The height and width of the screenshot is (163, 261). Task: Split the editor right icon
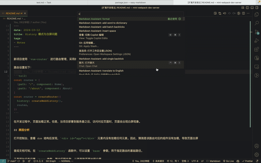click(x=243, y=13)
